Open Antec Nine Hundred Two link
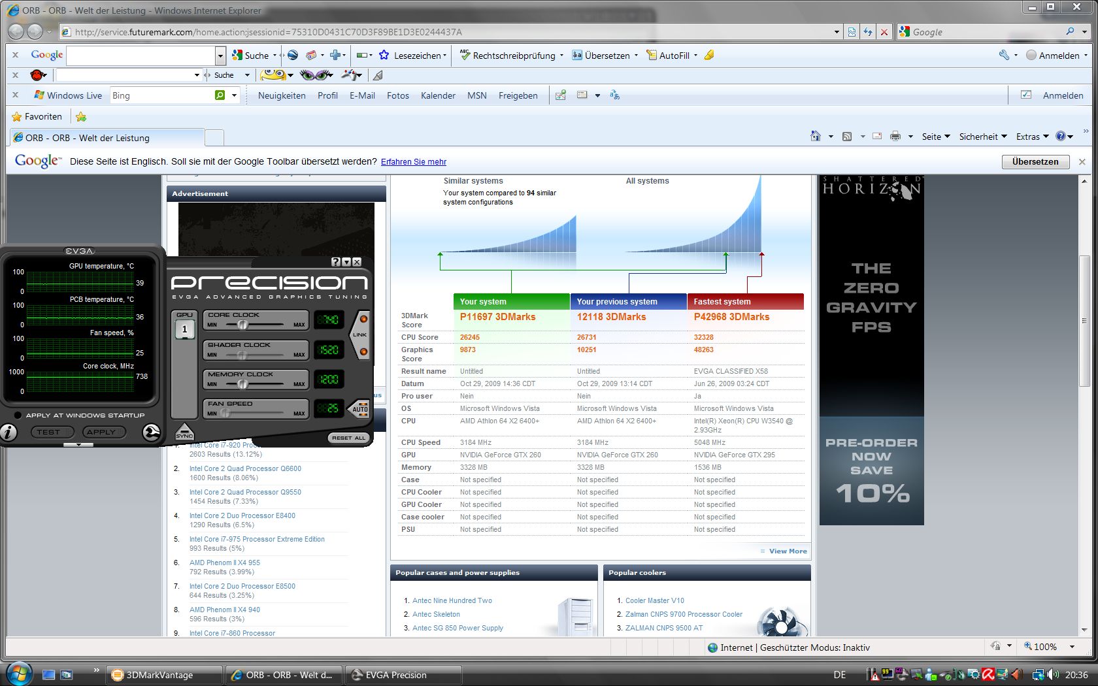Viewport: 1098px width, 686px height. click(452, 600)
